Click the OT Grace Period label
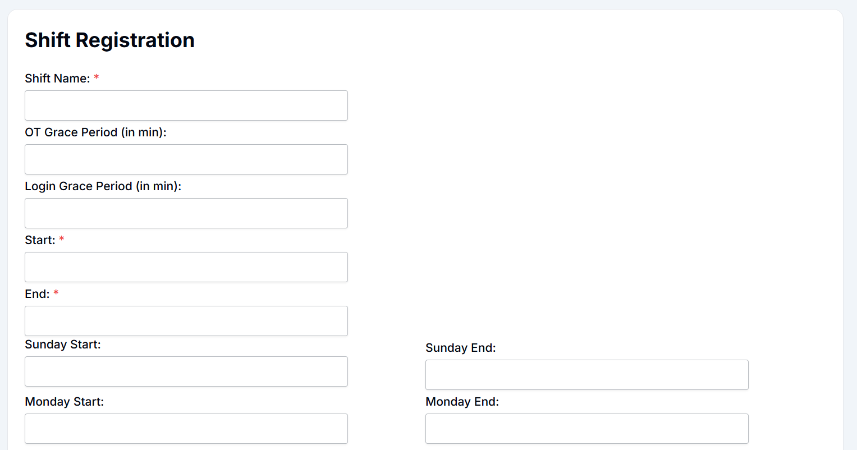This screenshot has width=857, height=450. [96, 132]
